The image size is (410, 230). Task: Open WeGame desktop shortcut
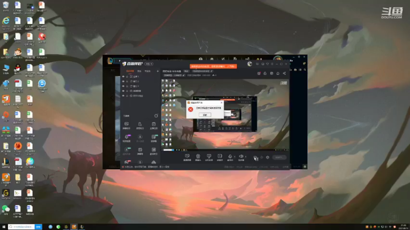pos(6,194)
